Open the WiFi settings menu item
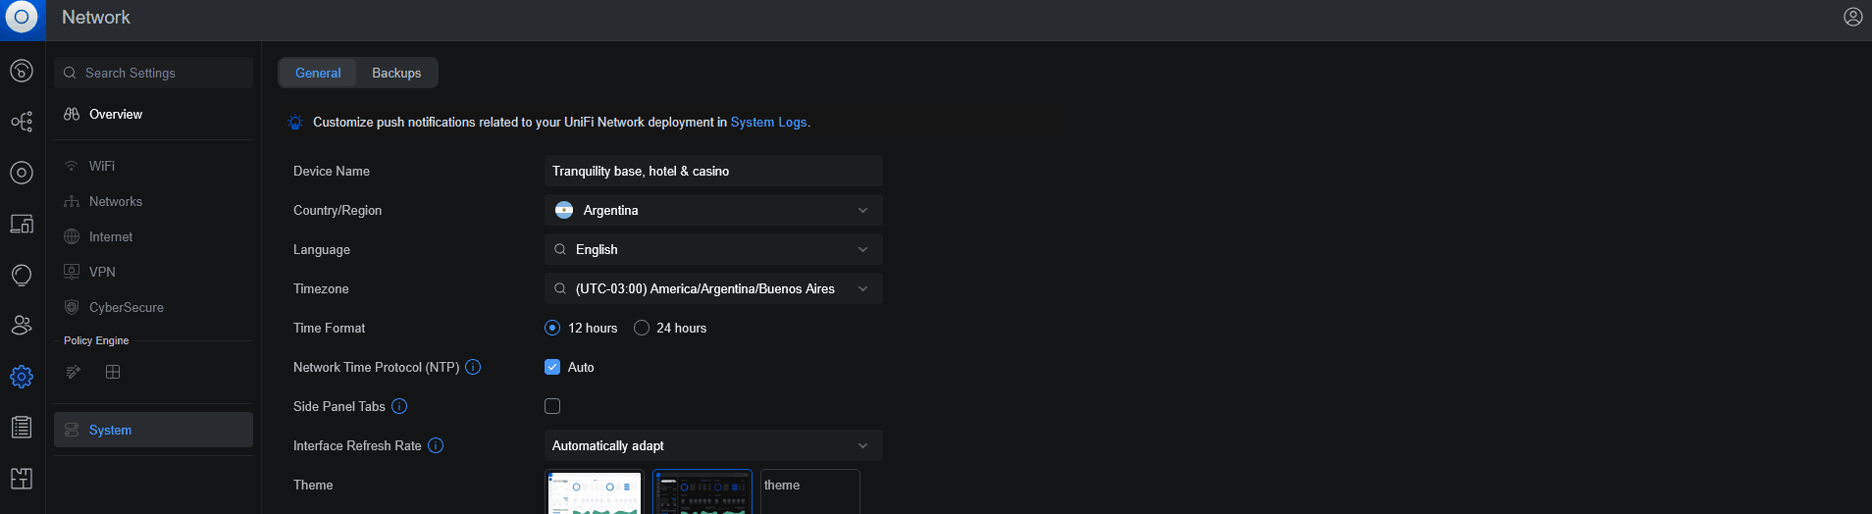This screenshot has width=1872, height=514. (x=102, y=166)
